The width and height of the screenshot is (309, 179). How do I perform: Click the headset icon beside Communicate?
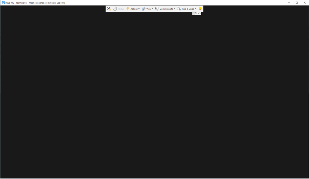tap(157, 9)
